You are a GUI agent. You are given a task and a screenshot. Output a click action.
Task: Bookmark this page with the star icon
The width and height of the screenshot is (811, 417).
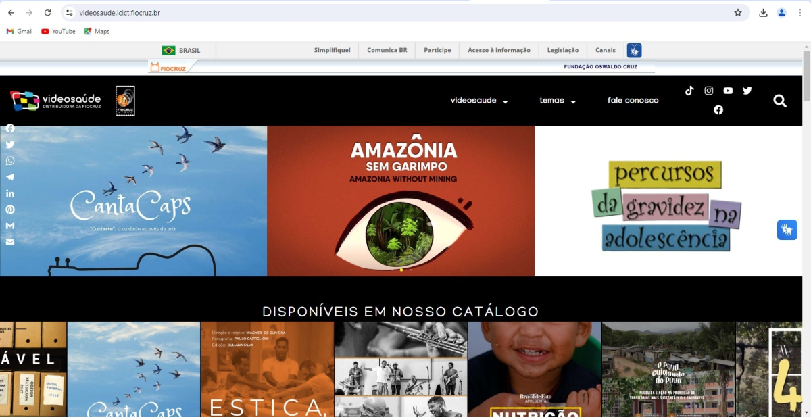[x=738, y=13]
